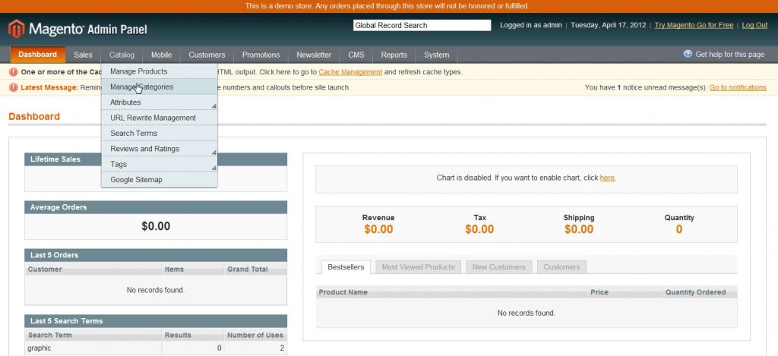778x356 pixels.
Task: Switch to the Most Viewed Products tab
Action: click(x=418, y=267)
